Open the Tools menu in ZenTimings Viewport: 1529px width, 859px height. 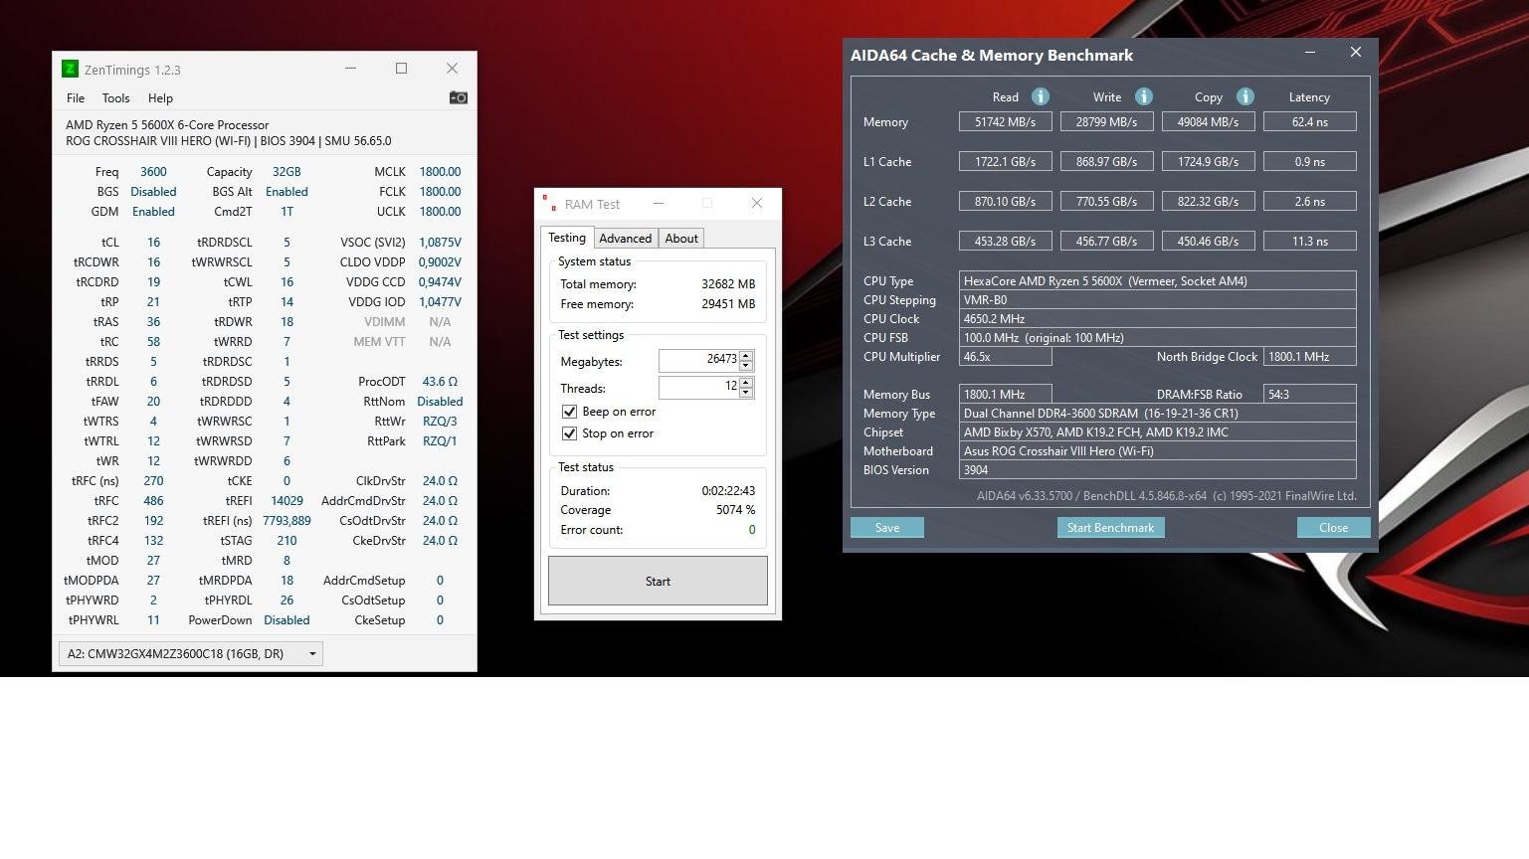coord(115,98)
